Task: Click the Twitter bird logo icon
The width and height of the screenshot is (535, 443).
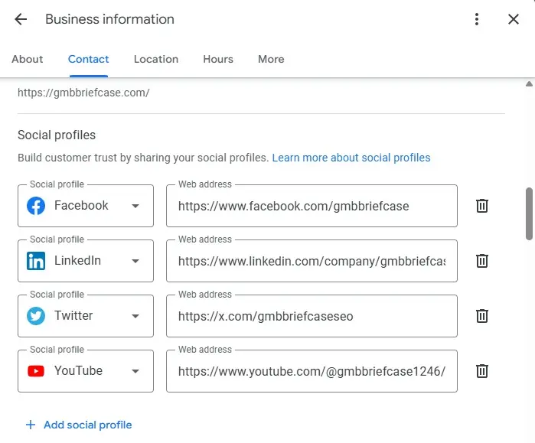Action: pyautogui.click(x=36, y=316)
